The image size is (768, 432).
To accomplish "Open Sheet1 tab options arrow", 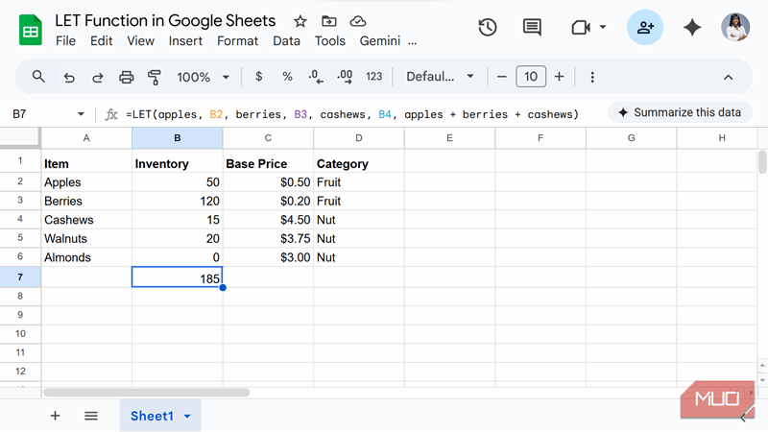I will 187,417.
